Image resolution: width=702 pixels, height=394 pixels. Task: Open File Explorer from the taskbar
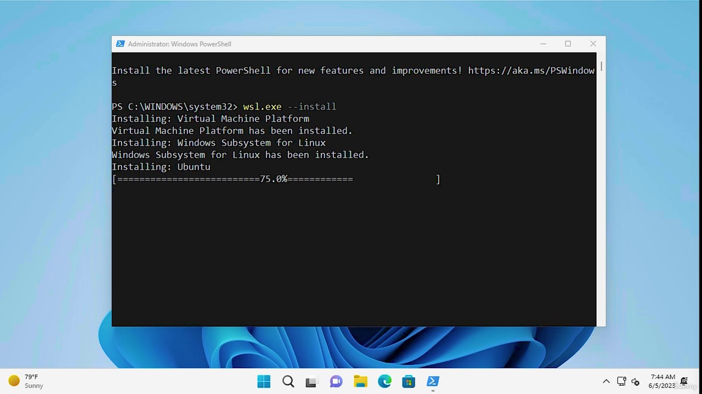click(360, 381)
